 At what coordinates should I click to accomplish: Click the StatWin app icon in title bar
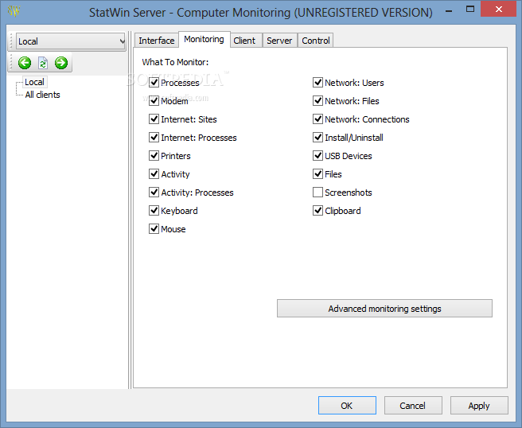pyautogui.click(x=14, y=11)
